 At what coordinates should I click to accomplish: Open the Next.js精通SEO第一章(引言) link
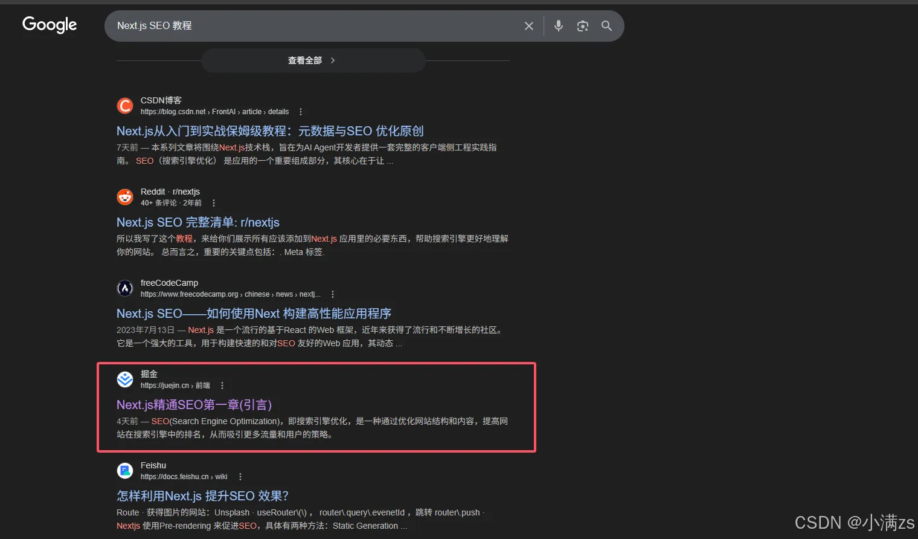point(194,404)
